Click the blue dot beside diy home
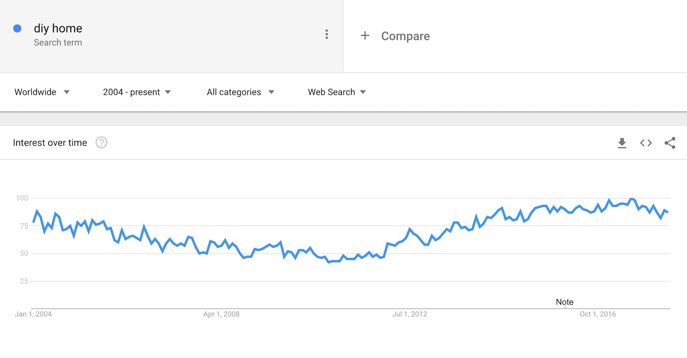This screenshot has width=687, height=358. coord(17,29)
